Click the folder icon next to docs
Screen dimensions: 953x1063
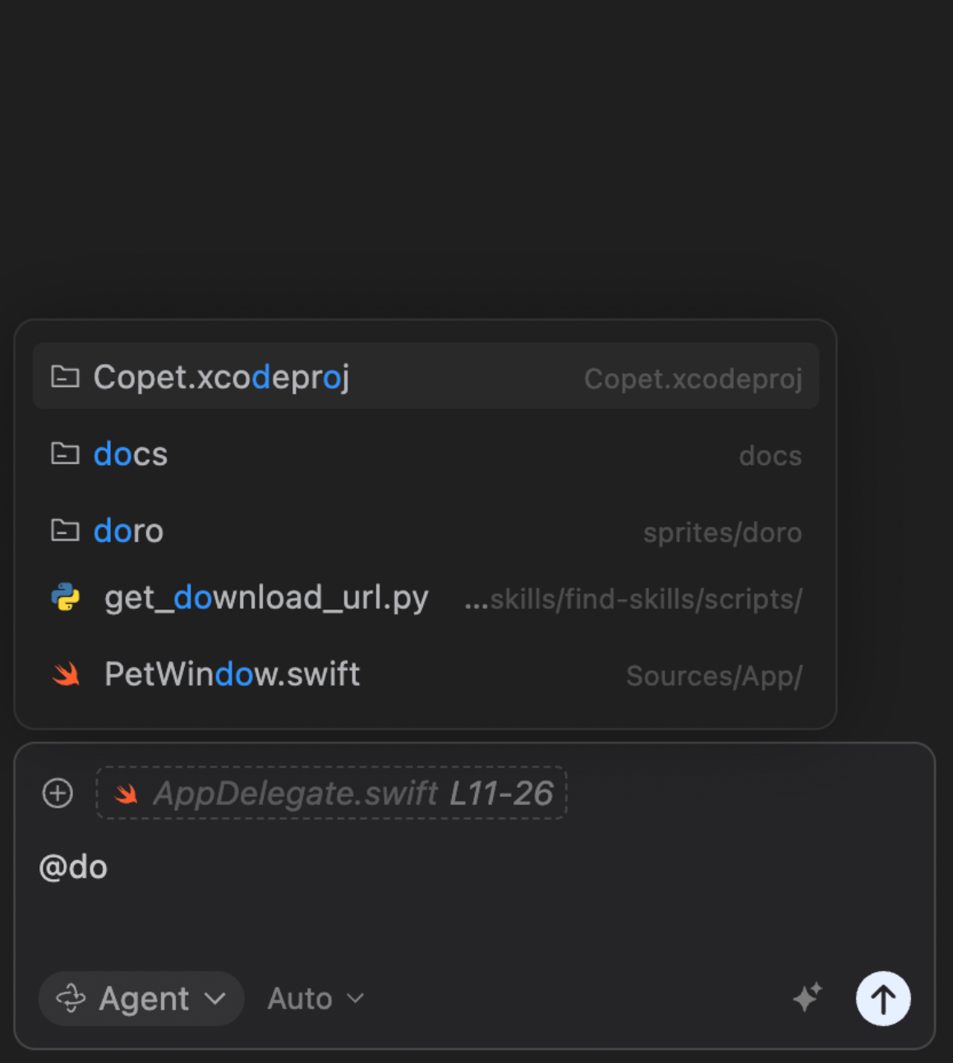pos(65,453)
